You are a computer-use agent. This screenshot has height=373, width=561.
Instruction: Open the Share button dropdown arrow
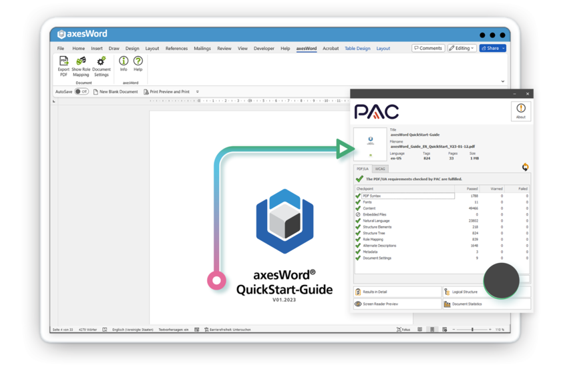503,48
